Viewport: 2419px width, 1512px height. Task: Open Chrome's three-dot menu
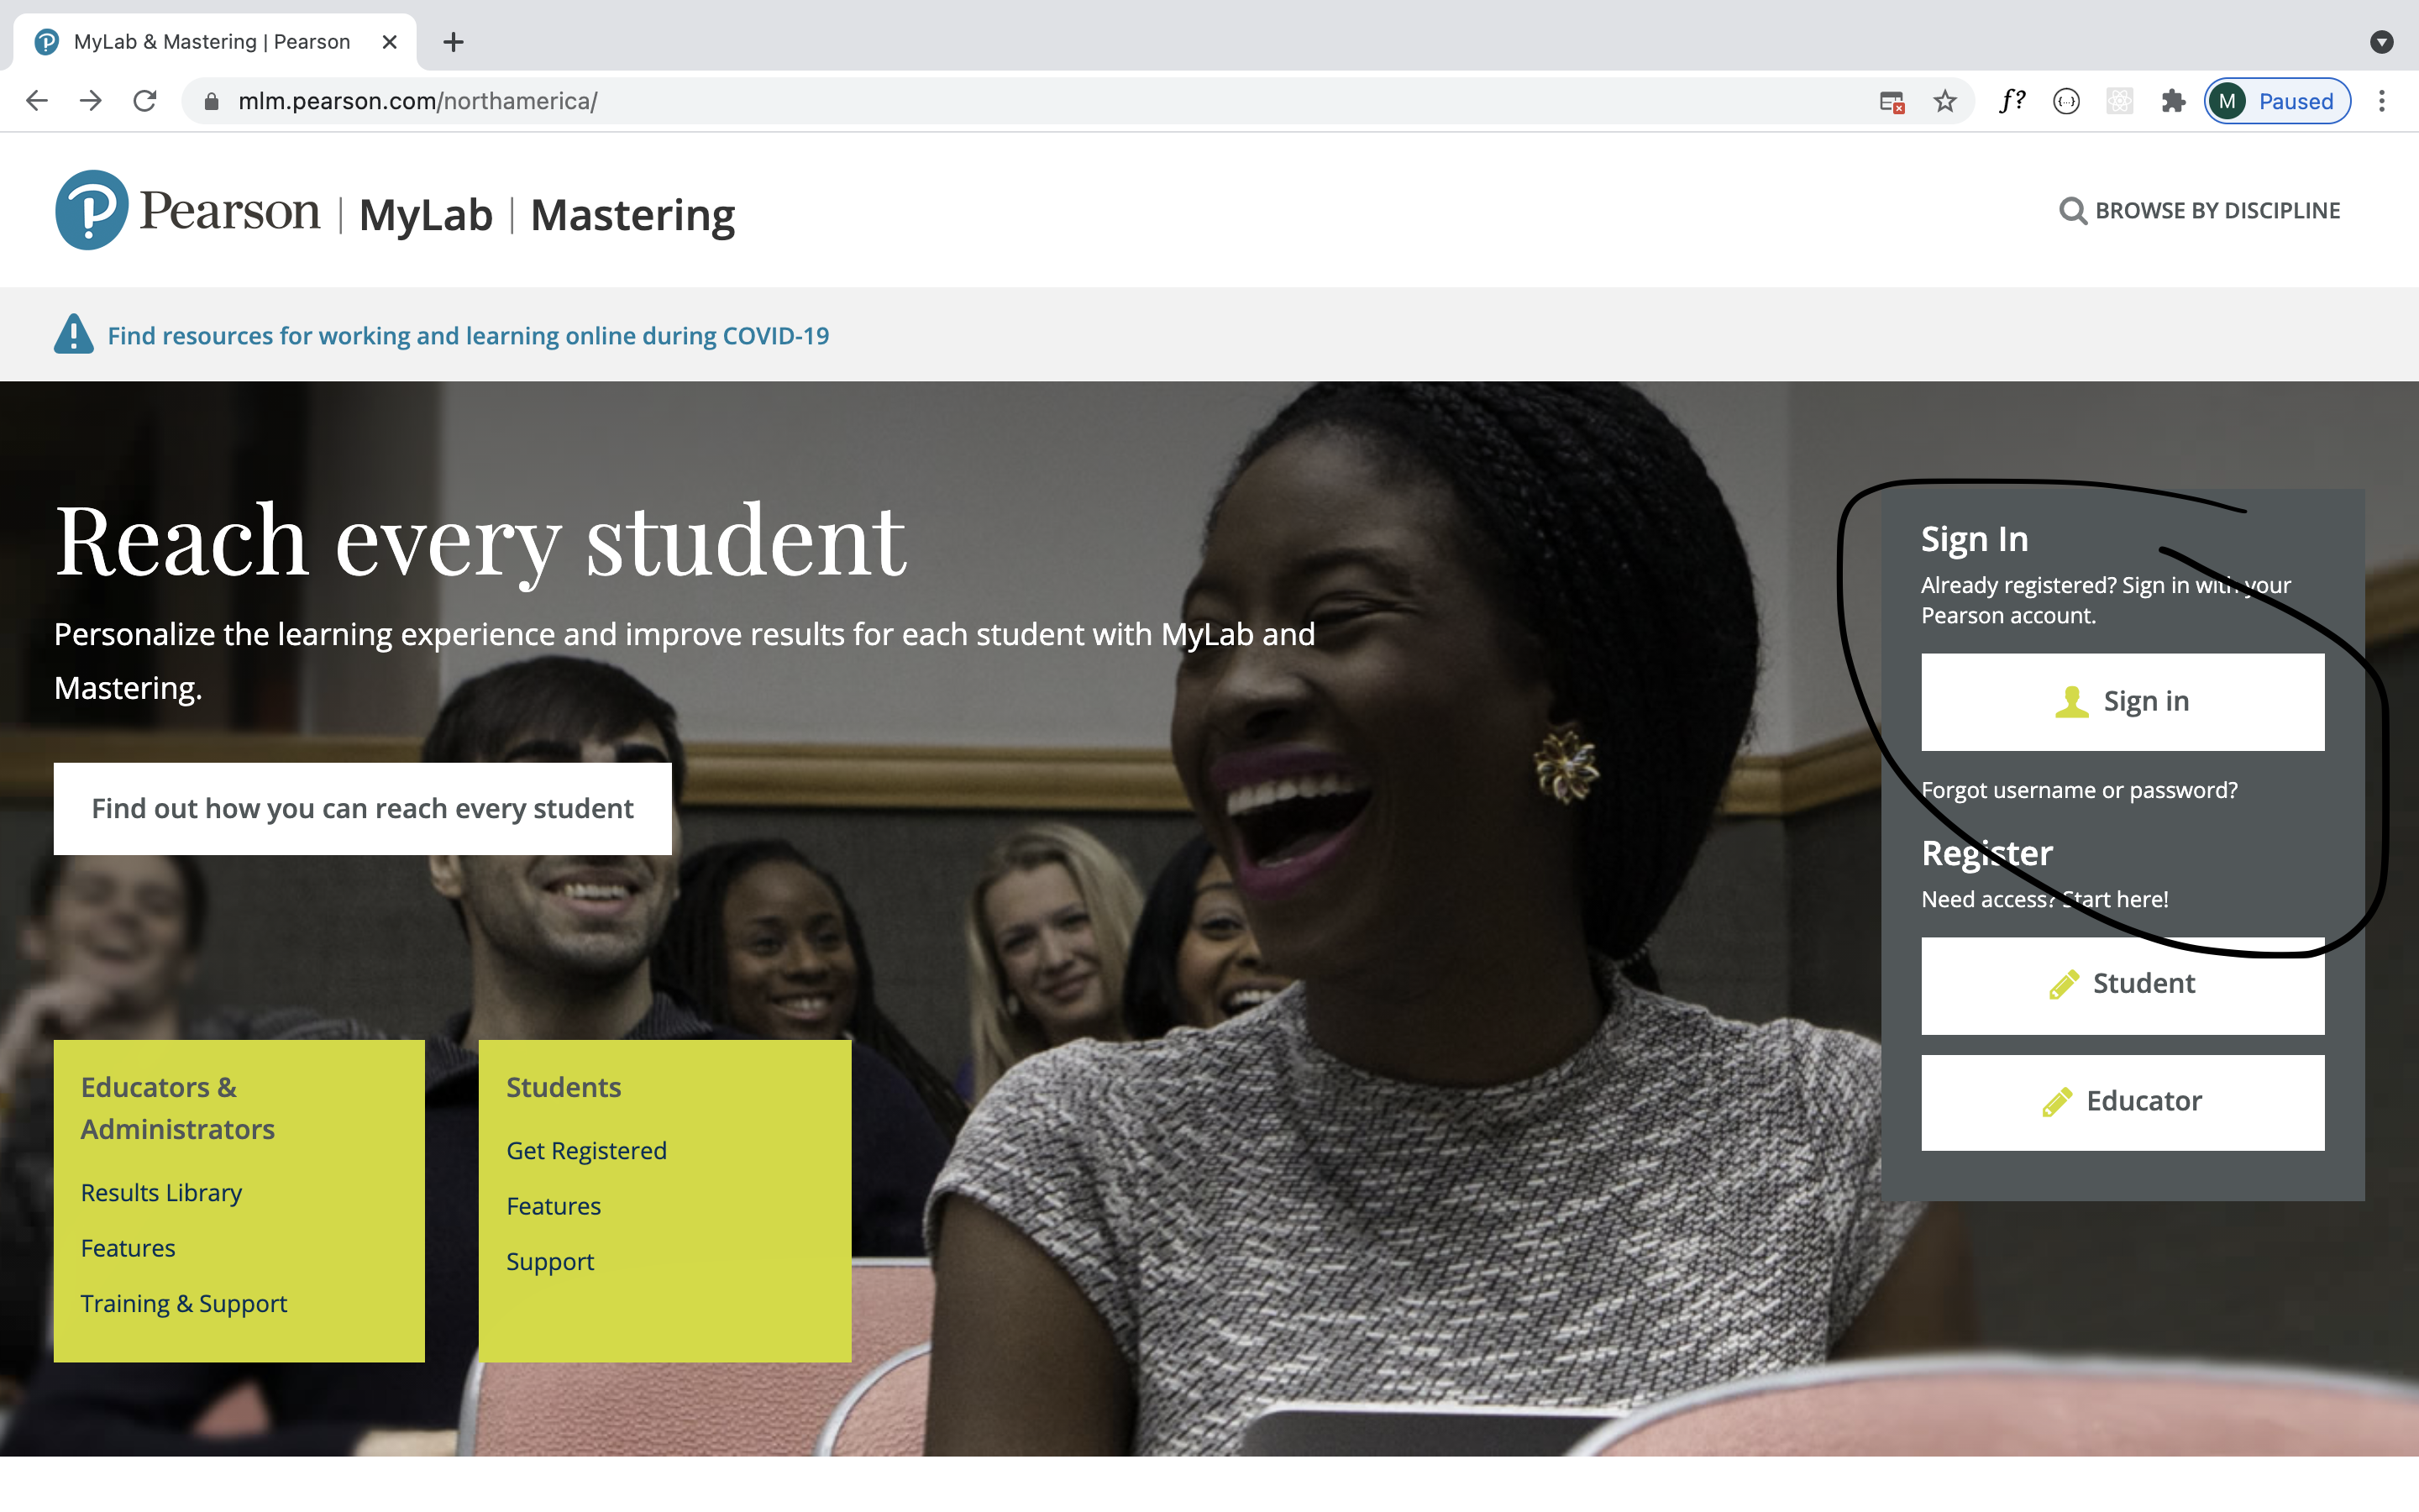tap(2382, 101)
